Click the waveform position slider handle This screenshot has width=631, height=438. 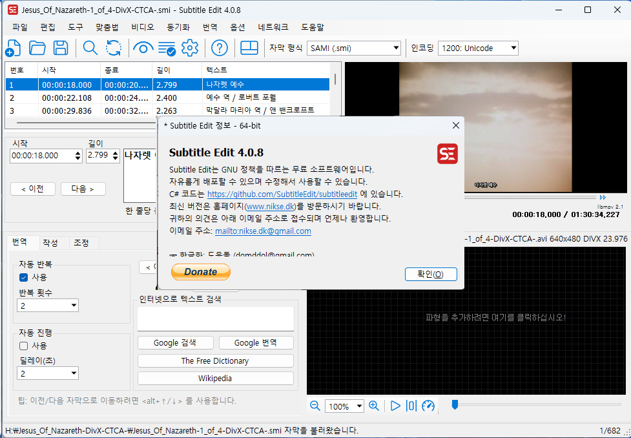[x=455, y=404]
